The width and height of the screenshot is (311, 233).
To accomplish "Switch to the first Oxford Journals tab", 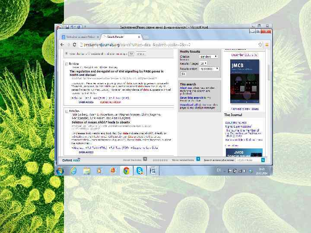I will pos(80,37).
